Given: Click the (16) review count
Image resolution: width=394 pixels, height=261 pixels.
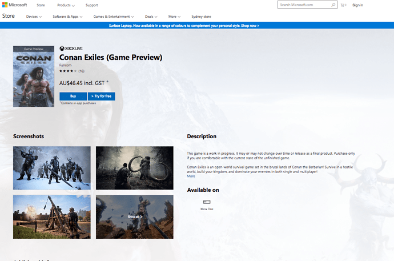Looking at the screenshot, I should [82, 71].
